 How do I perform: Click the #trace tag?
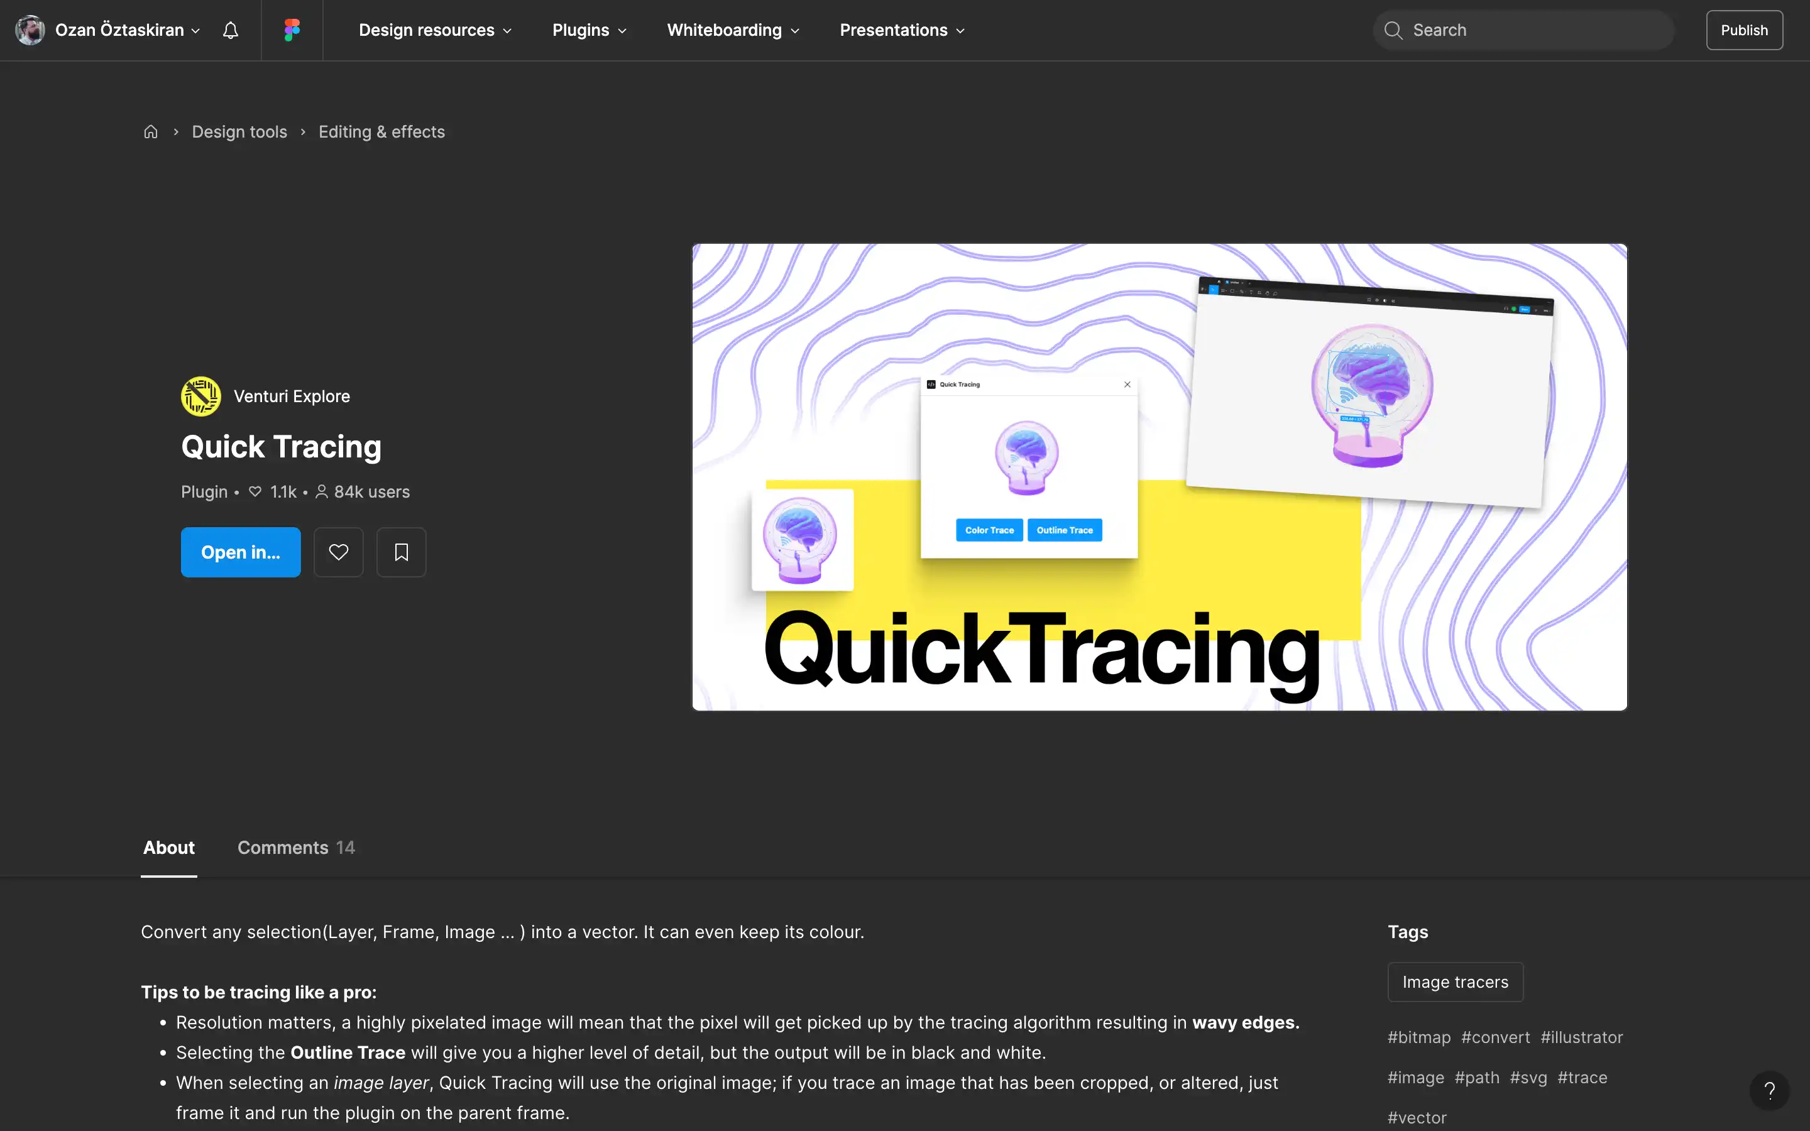(x=1582, y=1077)
